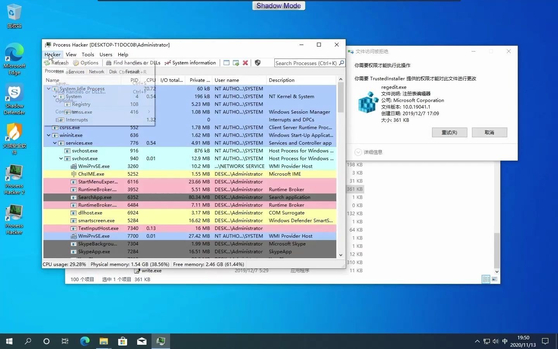
Task: Open the Huorong security desktop shortcut
Action: 14,139
